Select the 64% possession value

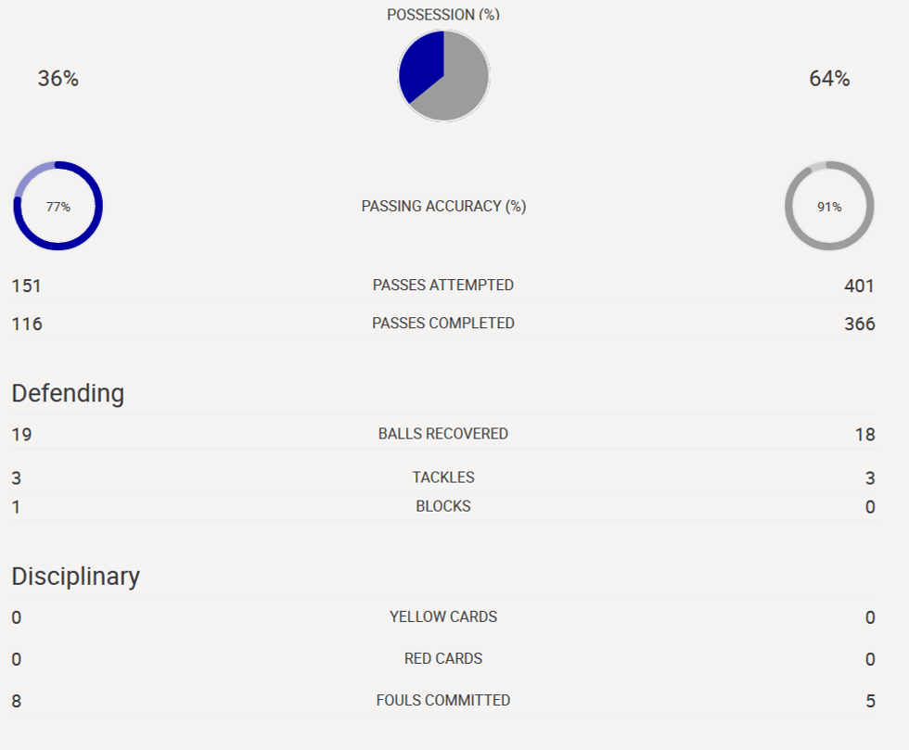point(829,79)
